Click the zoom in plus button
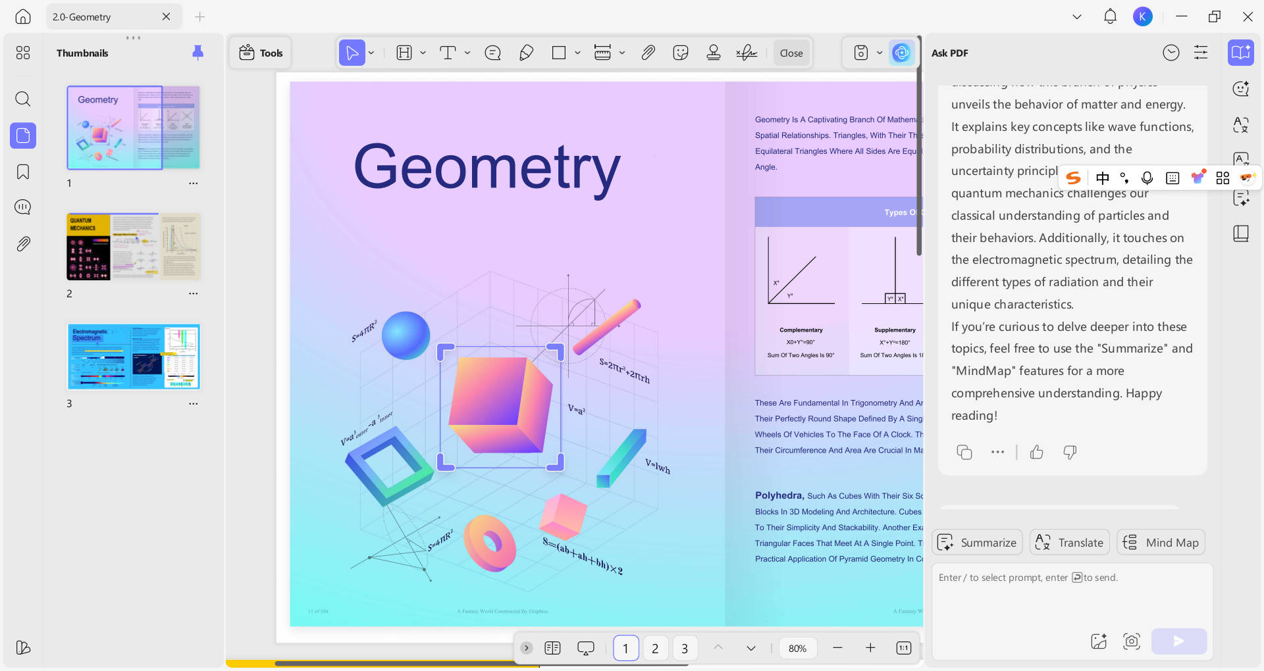 870,648
